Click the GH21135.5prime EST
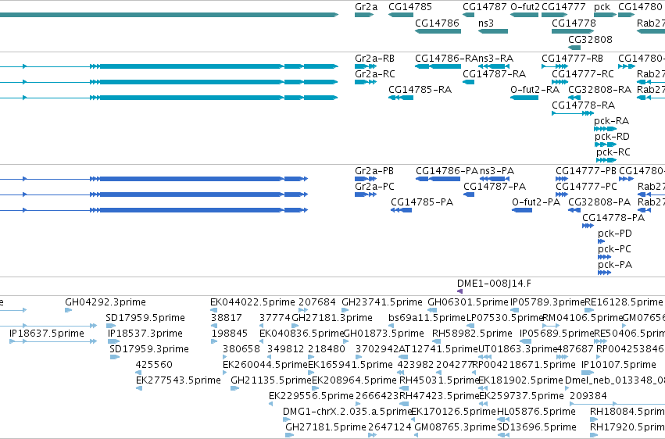This screenshot has width=665, height=439. [234, 388]
